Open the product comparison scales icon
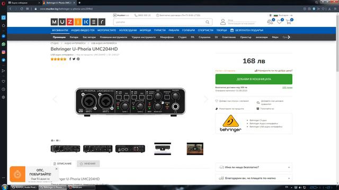 [270, 22]
